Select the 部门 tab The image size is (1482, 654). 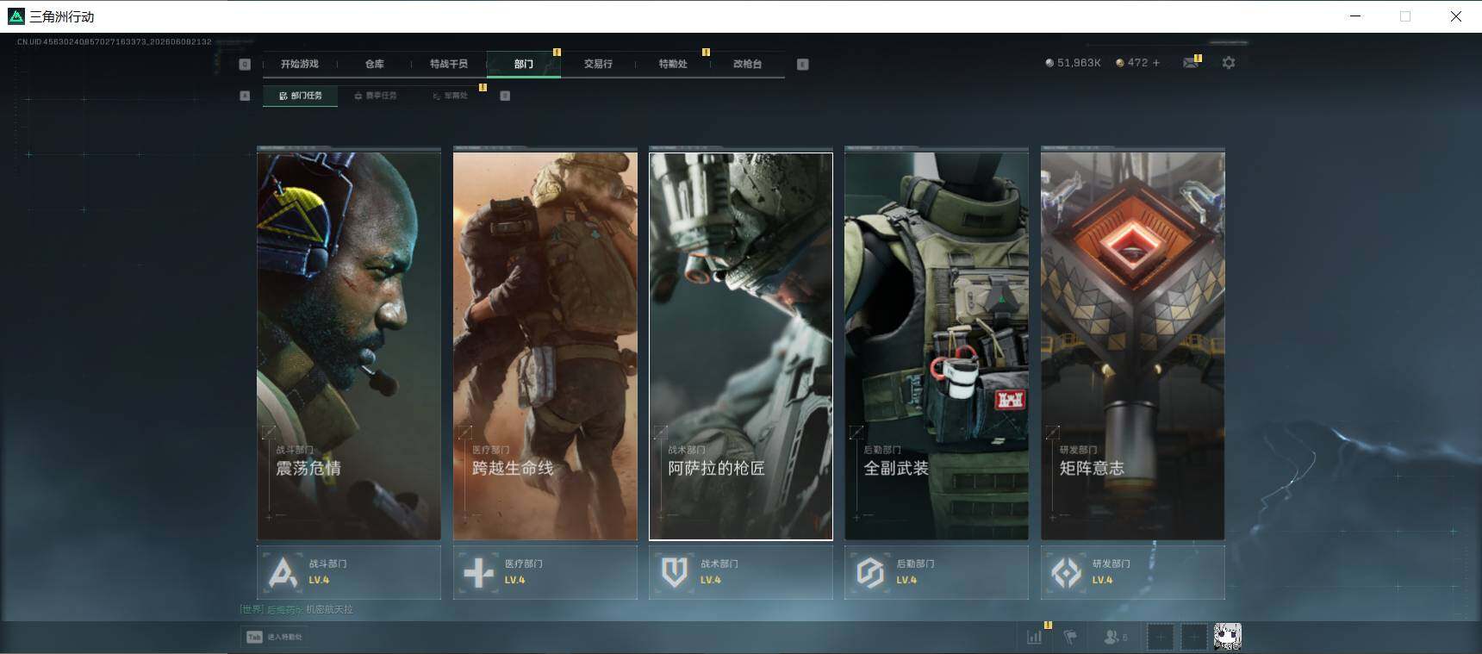523,64
